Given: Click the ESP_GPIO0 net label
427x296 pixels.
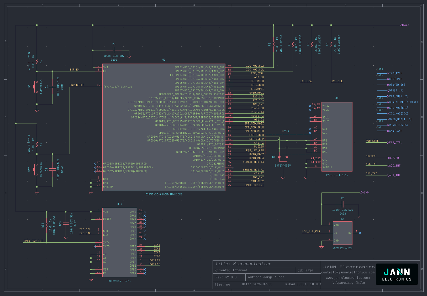Looking at the screenshot, I should tap(77, 85).
